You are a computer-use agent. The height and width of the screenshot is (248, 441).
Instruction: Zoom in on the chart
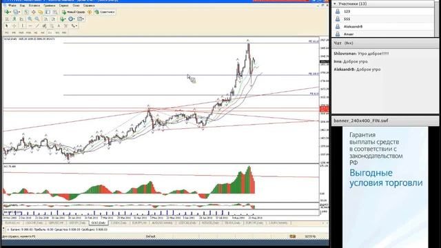pyautogui.click(x=30, y=19)
